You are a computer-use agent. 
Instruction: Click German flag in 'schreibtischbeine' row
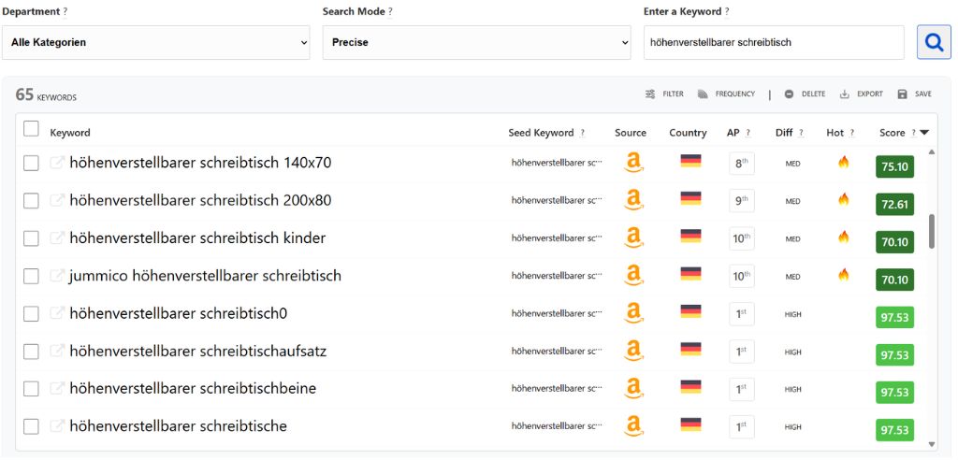690,387
